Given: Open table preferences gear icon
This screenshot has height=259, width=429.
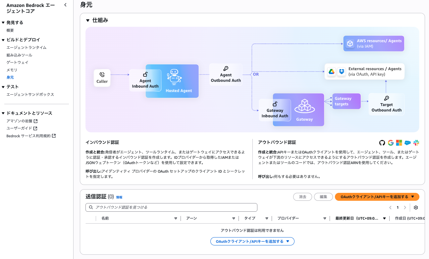Looking at the screenshot, I should pyautogui.click(x=416, y=207).
